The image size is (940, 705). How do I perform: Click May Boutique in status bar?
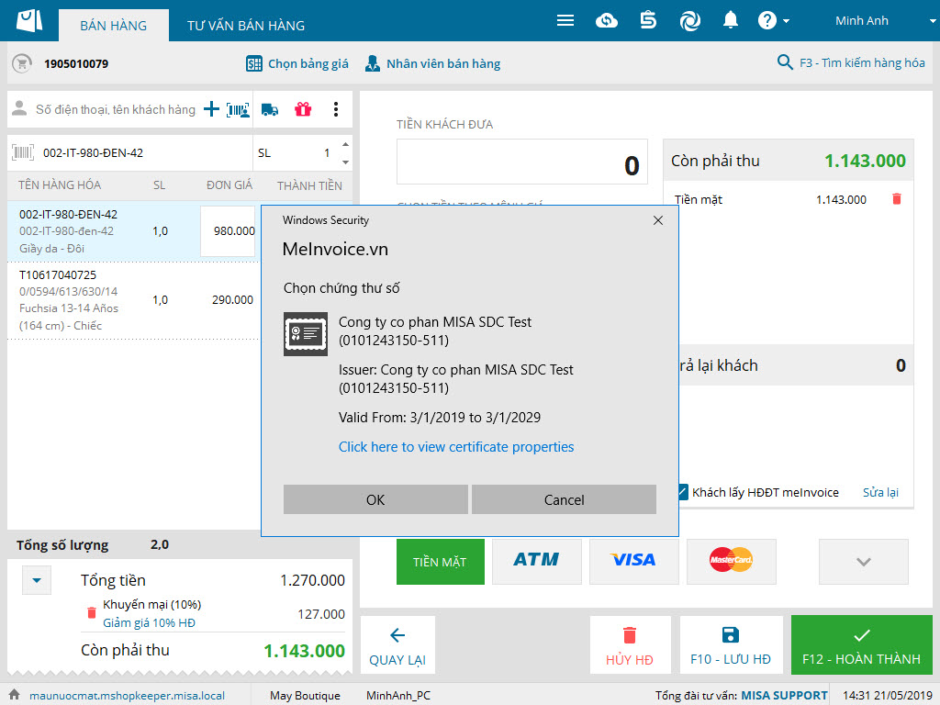tap(305, 696)
